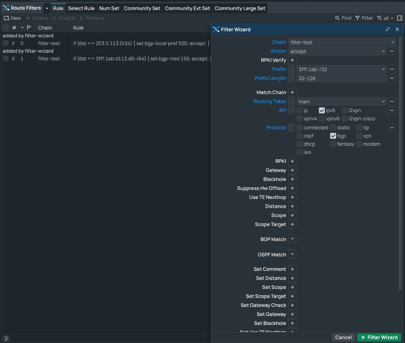
Task: Click the Filter button
Action: coord(364,18)
